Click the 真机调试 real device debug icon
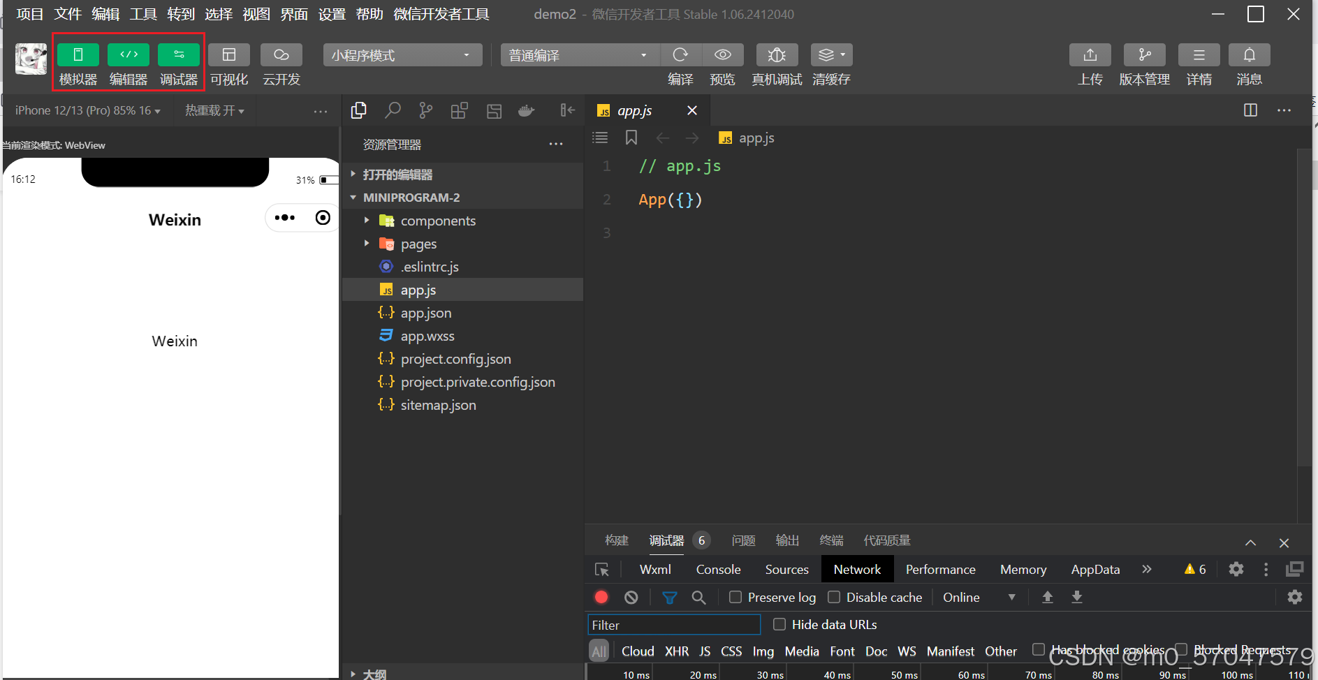Screen dimensions: 1318x680 click(777, 54)
